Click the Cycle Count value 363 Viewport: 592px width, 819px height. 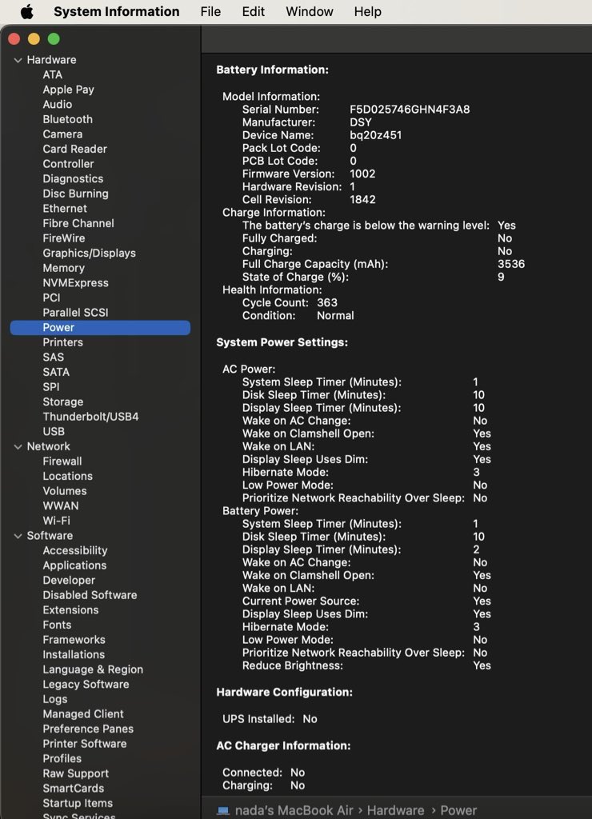(327, 303)
